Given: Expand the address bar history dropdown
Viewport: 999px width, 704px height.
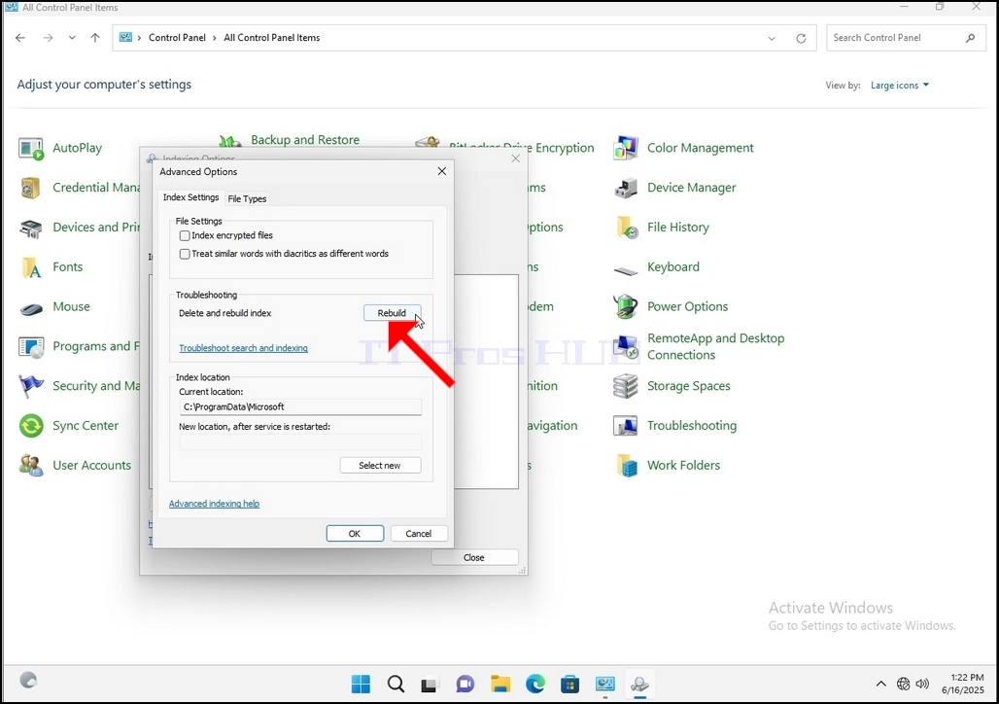Looking at the screenshot, I should pos(772,38).
